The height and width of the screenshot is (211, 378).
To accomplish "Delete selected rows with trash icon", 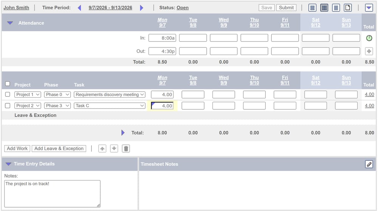I will [126, 148].
